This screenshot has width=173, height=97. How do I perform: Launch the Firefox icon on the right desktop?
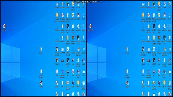[x=169, y=94]
